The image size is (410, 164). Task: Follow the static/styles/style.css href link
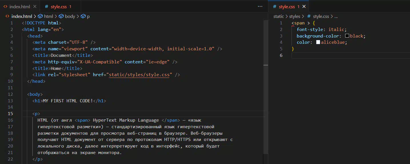click(x=139, y=75)
